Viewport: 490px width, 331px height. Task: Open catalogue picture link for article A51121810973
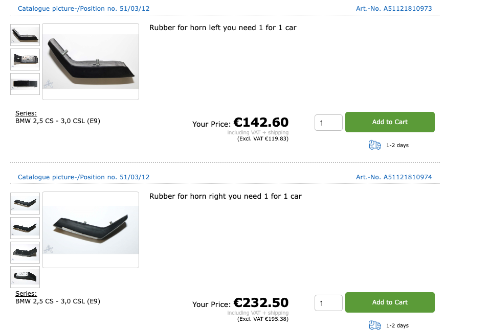point(84,9)
